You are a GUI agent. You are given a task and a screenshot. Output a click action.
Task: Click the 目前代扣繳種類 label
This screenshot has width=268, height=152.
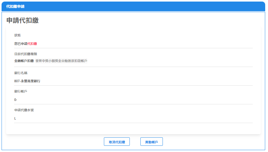click(x=26, y=54)
